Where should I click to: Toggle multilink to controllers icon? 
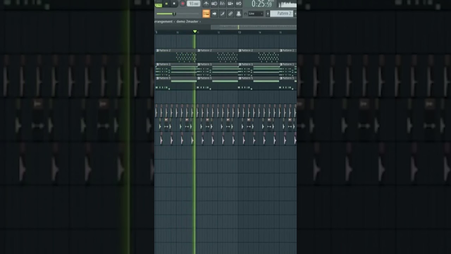coord(239,14)
